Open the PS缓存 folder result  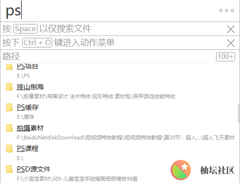coord(28,107)
